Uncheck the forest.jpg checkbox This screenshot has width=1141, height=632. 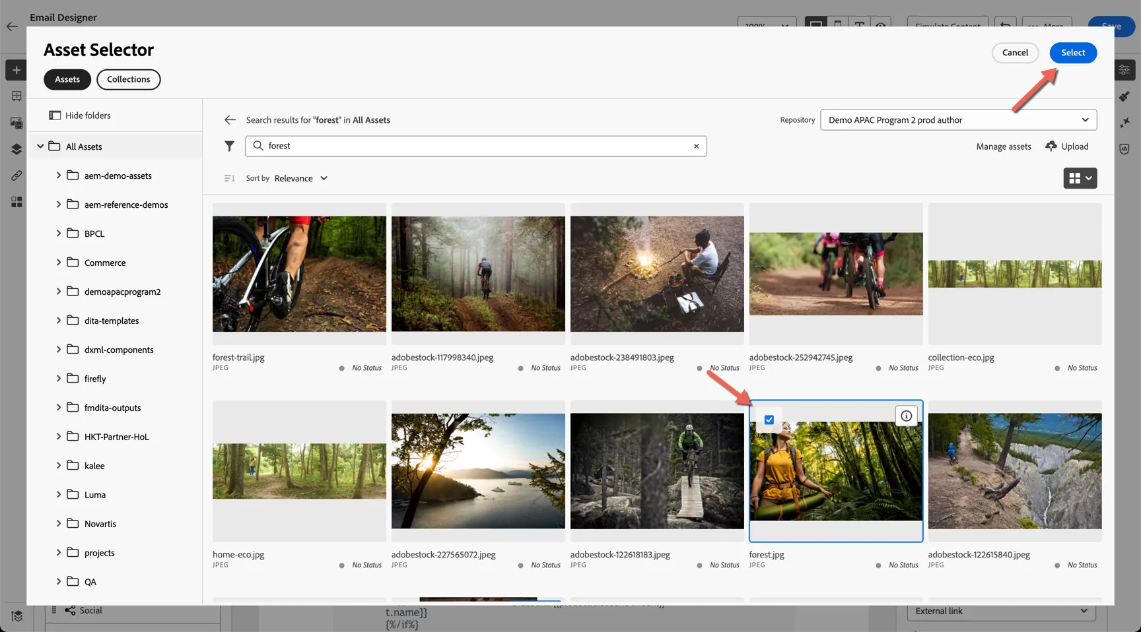pos(769,420)
